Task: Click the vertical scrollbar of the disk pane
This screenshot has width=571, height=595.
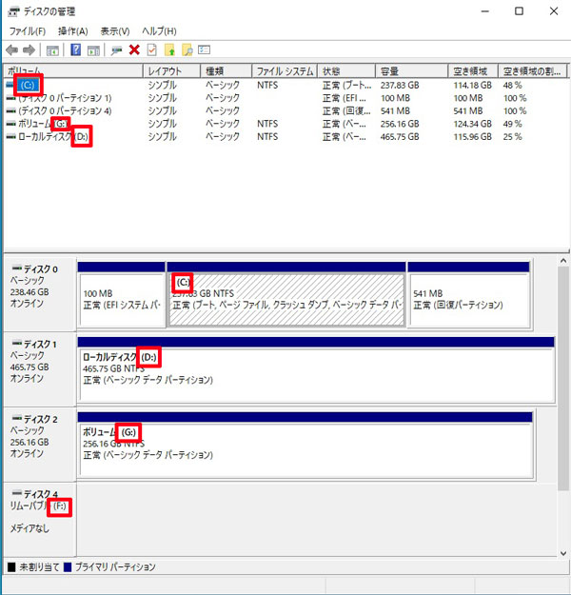Action: point(562,400)
